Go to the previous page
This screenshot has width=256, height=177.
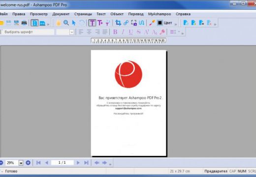[47, 163]
